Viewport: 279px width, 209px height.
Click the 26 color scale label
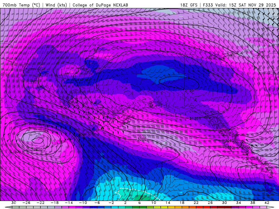[x=210, y=203]
